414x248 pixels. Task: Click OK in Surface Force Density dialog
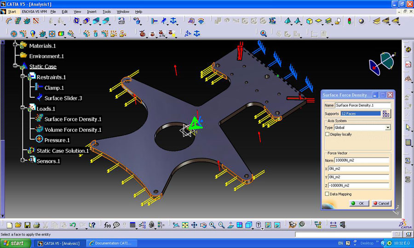359,203
